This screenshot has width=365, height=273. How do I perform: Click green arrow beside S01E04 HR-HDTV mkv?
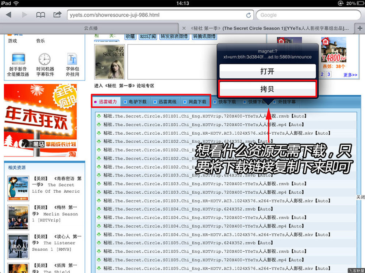tap(99, 234)
